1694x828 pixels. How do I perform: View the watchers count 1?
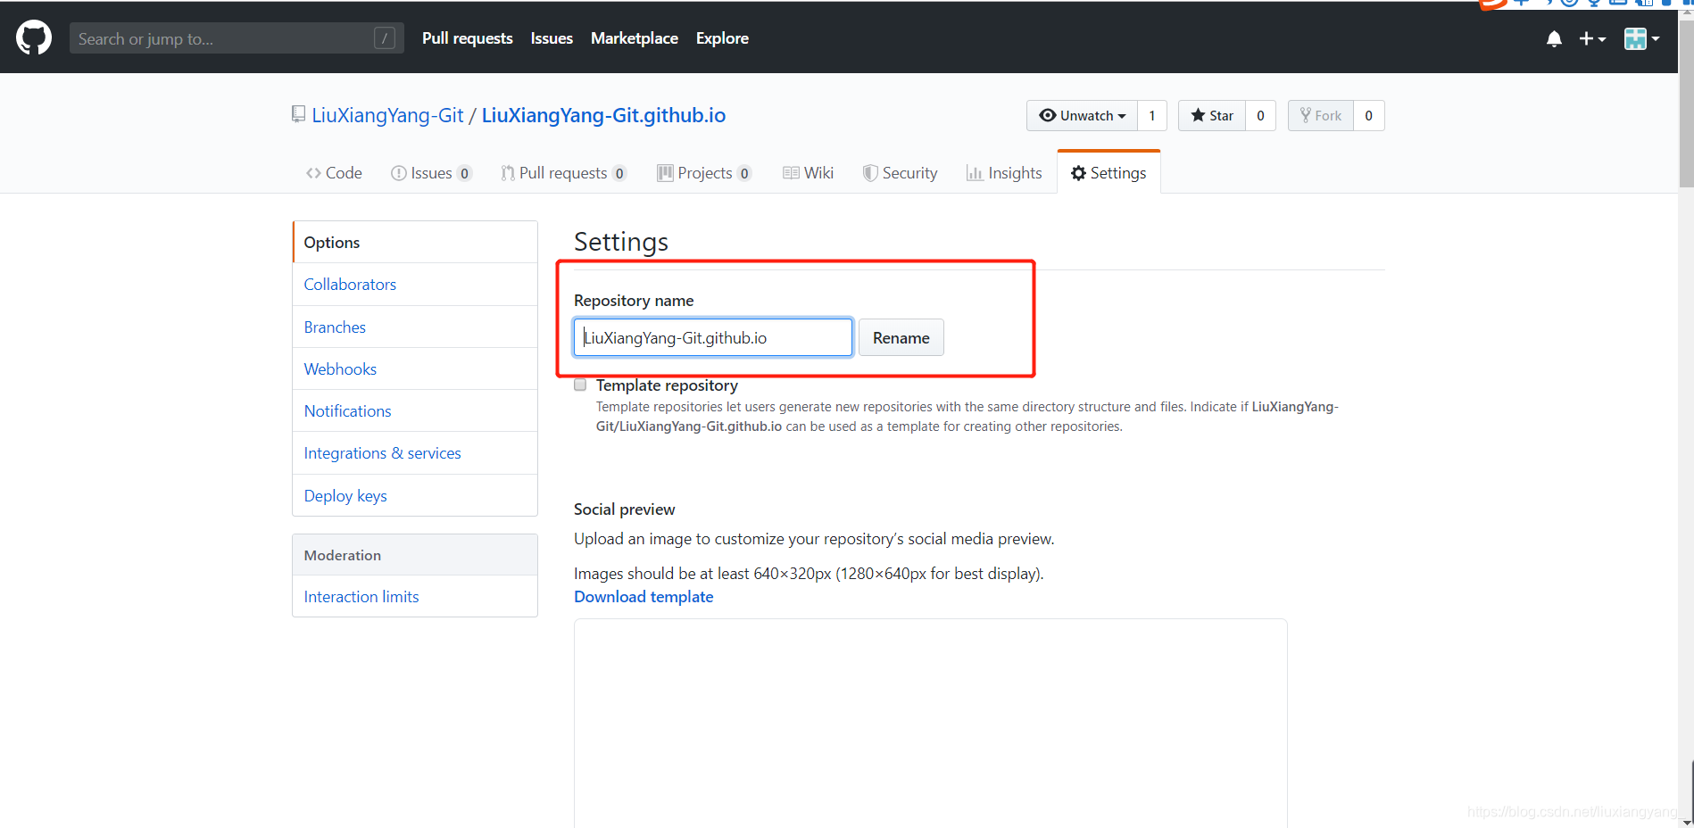tap(1152, 116)
